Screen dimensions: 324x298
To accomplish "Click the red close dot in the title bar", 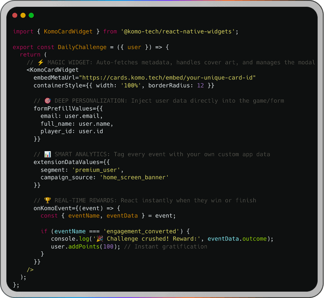I will [14, 15].
